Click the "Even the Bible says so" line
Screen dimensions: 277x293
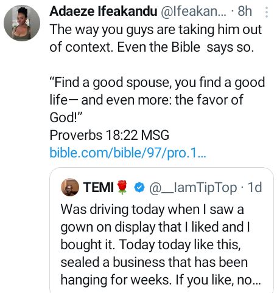click(x=186, y=47)
